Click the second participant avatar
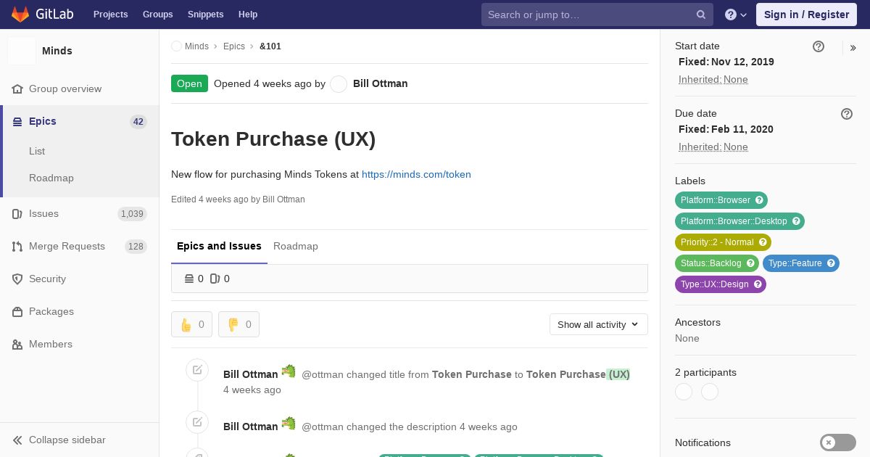Image resolution: width=870 pixels, height=457 pixels. coord(710,392)
